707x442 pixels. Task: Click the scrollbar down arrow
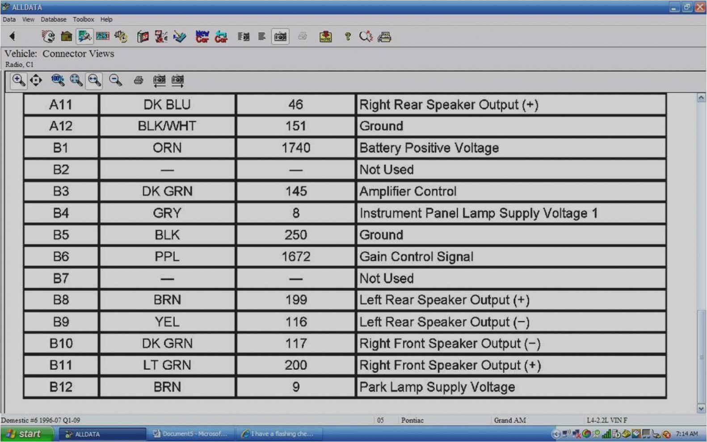pyautogui.click(x=701, y=408)
